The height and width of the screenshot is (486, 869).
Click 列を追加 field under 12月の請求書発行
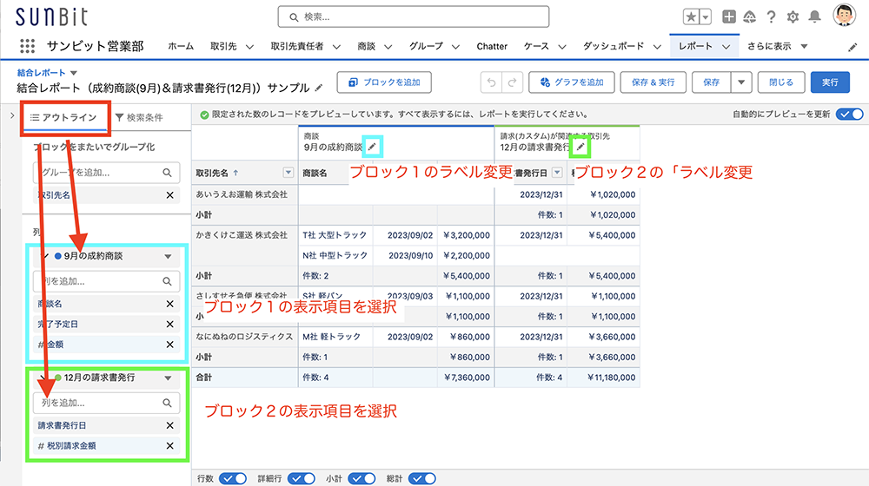(x=106, y=403)
